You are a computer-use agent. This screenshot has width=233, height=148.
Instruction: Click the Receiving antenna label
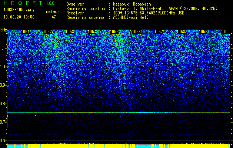coord(85,17)
